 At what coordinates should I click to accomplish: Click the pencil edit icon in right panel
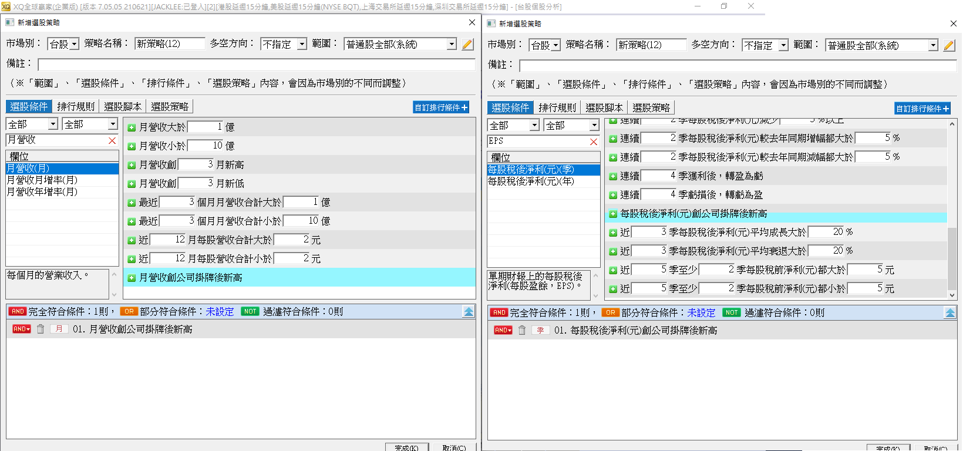(x=949, y=45)
